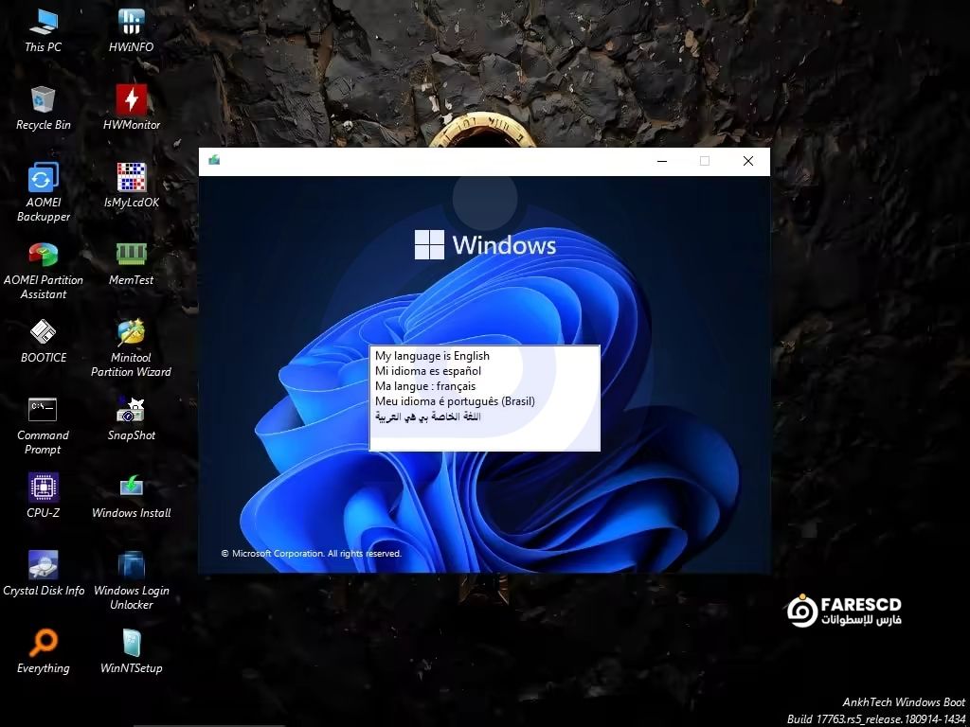This screenshot has width=970, height=727.
Task: Select "Mi idioma es español" option
Action: point(428,371)
